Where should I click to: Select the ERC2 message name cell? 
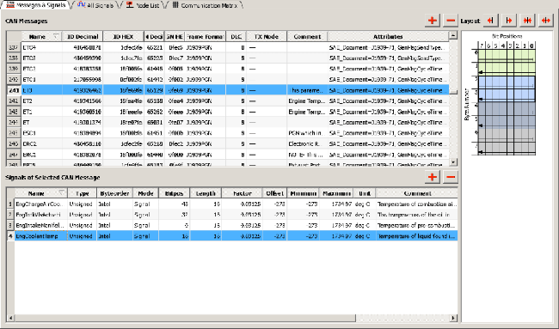(42, 143)
